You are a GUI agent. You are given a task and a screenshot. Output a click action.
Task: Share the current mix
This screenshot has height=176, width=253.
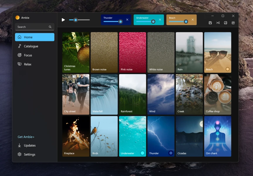click(x=233, y=23)
